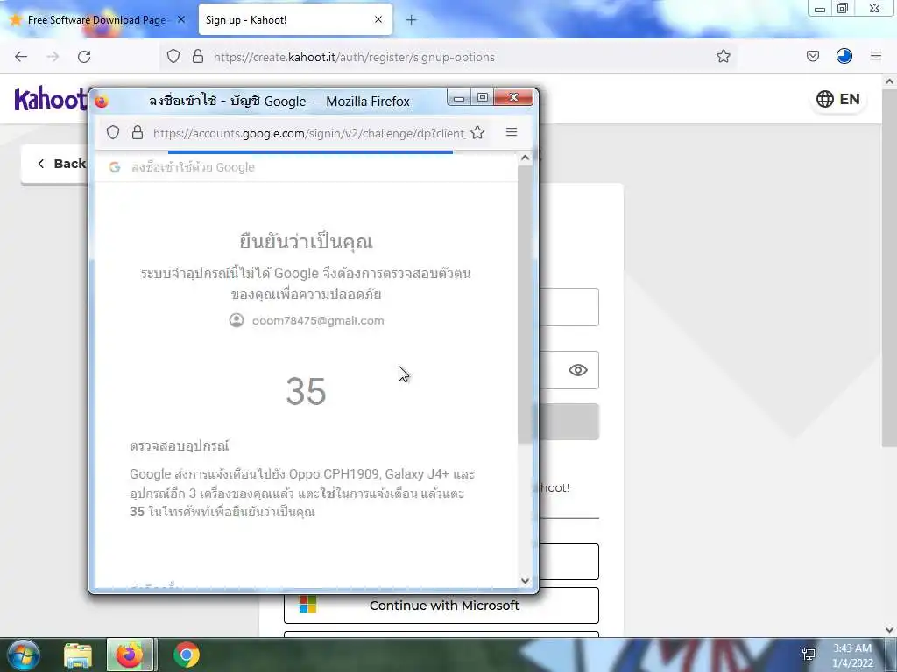Toggle password visibility with the eye icon
897x672 pixels.
coord(578,370)
